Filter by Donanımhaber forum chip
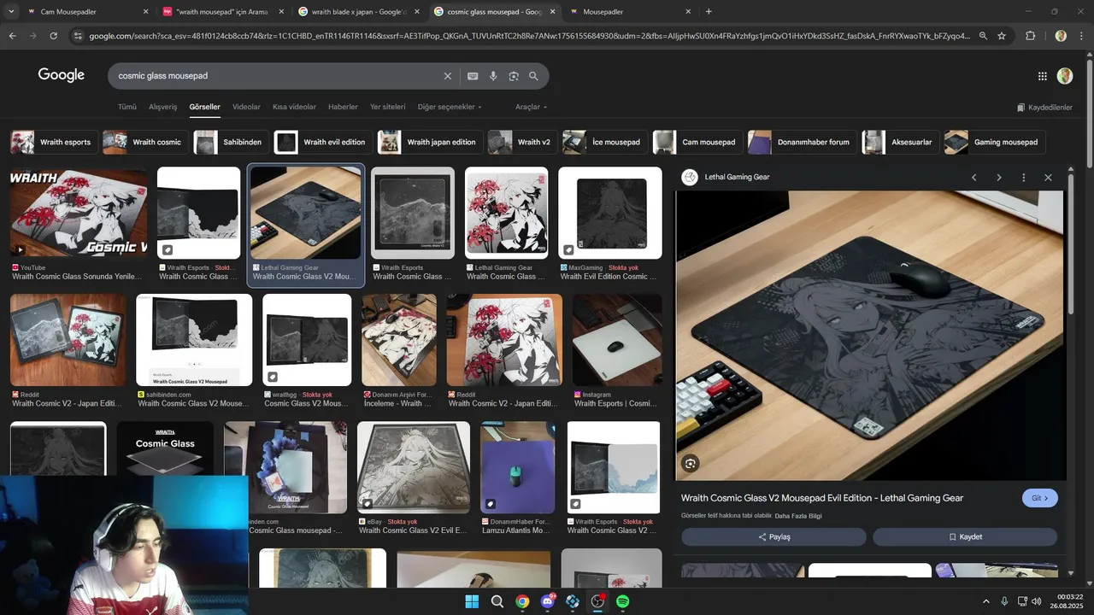 [801, 142]
